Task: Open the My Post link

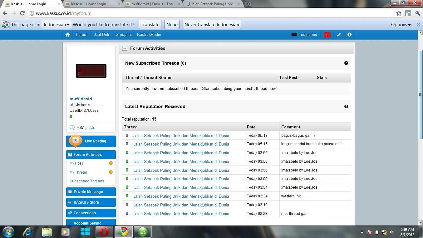Action: point(76,163)
